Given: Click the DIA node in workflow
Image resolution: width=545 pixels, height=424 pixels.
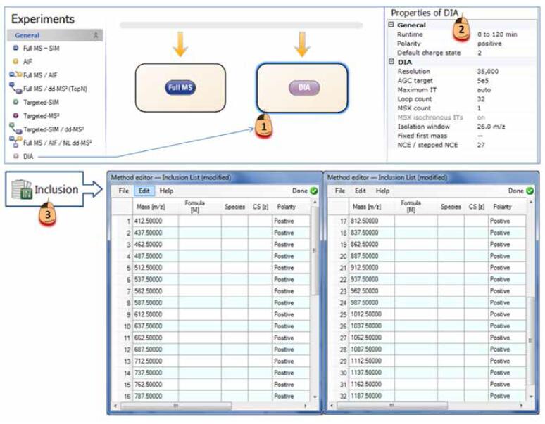Looking at the screenshot, I should (x=302, y=88).
